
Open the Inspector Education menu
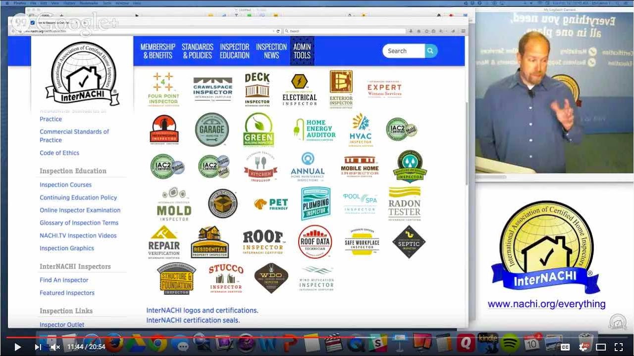point(235,51)
